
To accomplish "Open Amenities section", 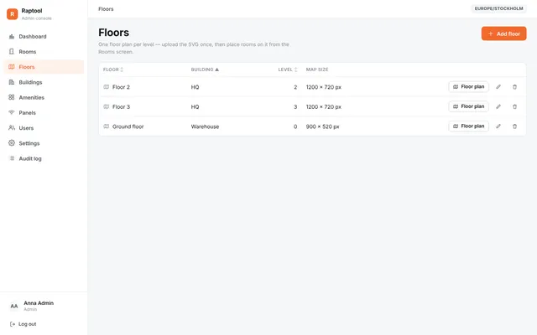I will (44, 97).
